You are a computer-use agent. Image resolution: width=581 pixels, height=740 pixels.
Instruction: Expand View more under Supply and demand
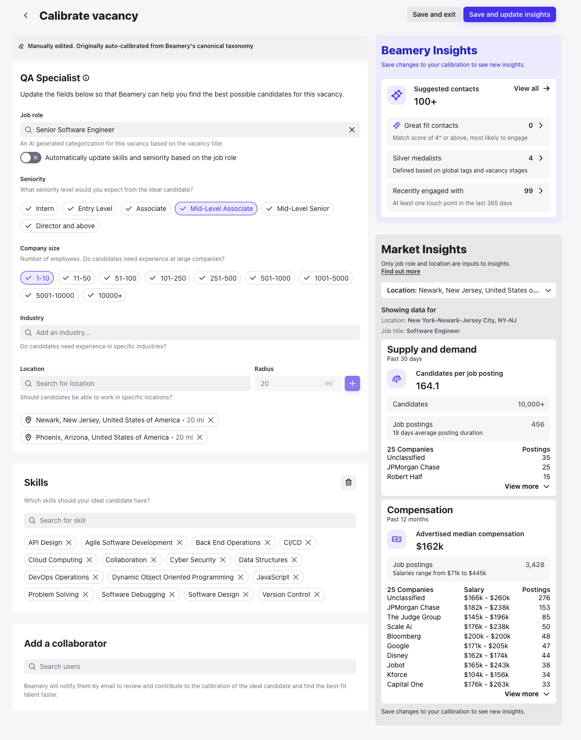[527, 486]
